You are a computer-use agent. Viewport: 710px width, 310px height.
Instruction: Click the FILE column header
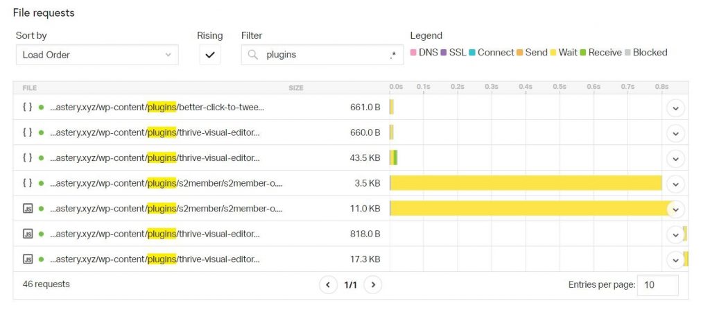(x=29, y=88)
